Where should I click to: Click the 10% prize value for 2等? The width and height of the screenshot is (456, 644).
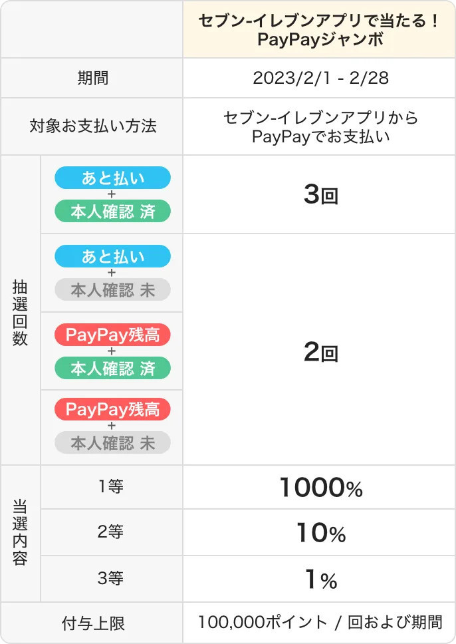(x=320, y=533)
